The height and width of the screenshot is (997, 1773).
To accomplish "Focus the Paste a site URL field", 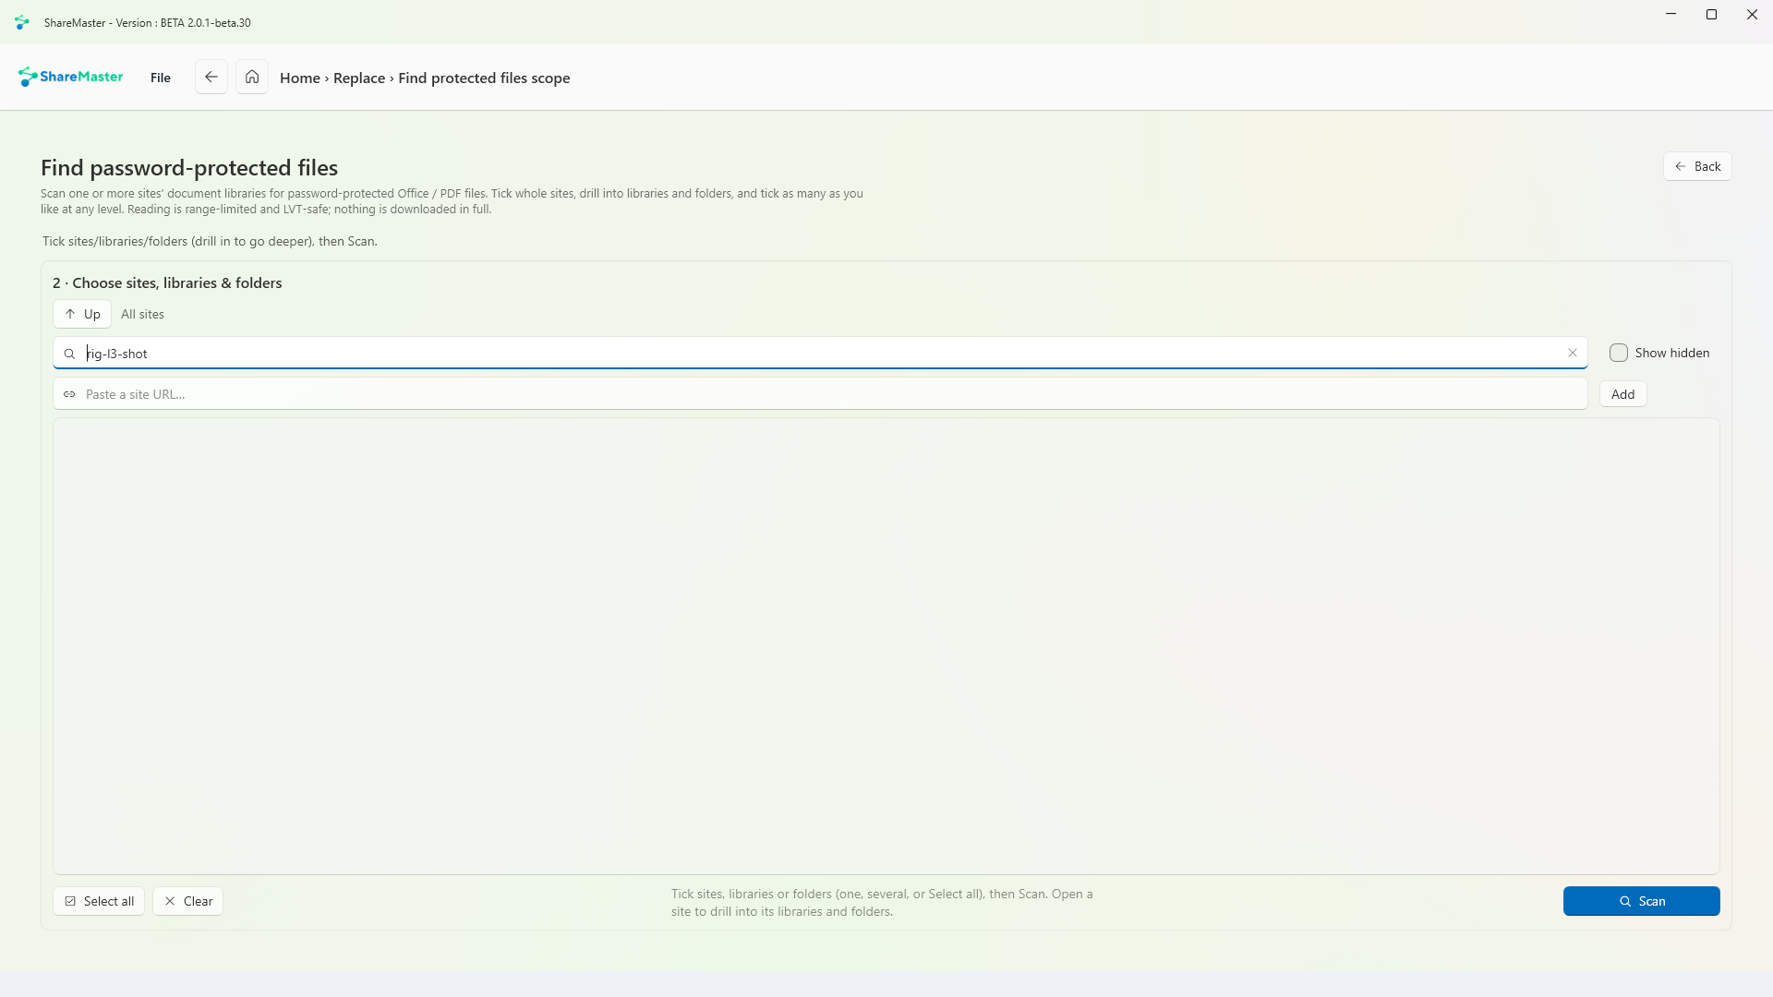I will (820, 394).
